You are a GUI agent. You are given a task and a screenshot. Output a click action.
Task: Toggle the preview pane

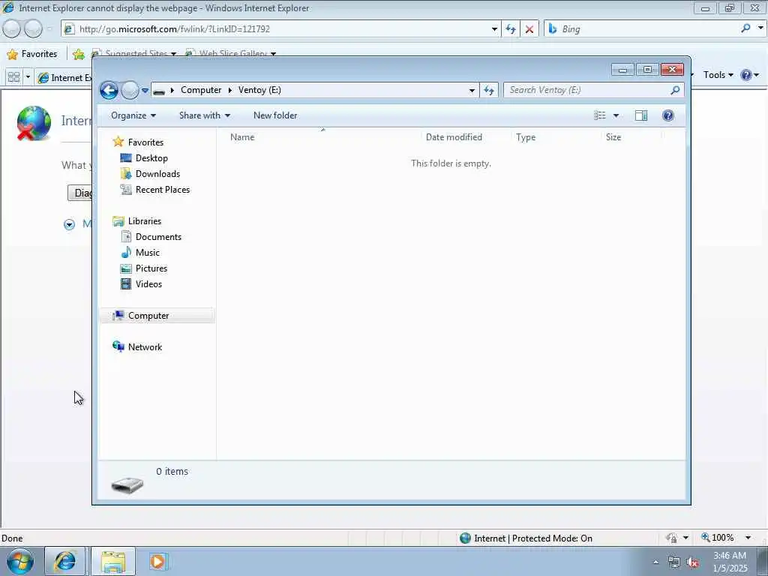pos(641,115)
